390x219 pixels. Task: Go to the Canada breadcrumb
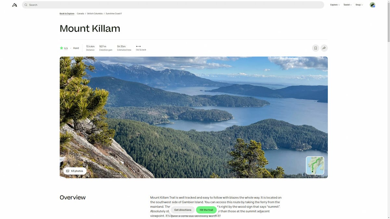point(80,14)
